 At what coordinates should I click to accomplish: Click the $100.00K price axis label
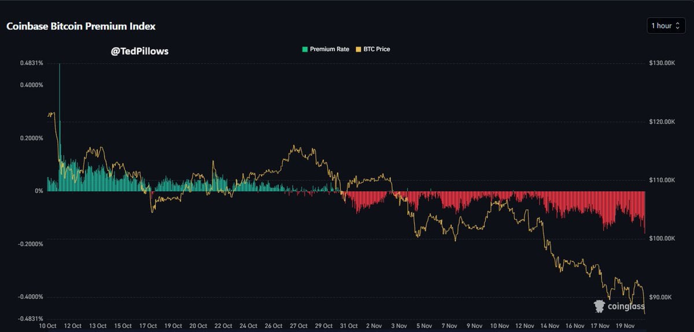coord(662,238)
